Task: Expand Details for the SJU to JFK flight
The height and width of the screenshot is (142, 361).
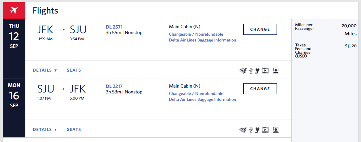Action: pos(45,129)
